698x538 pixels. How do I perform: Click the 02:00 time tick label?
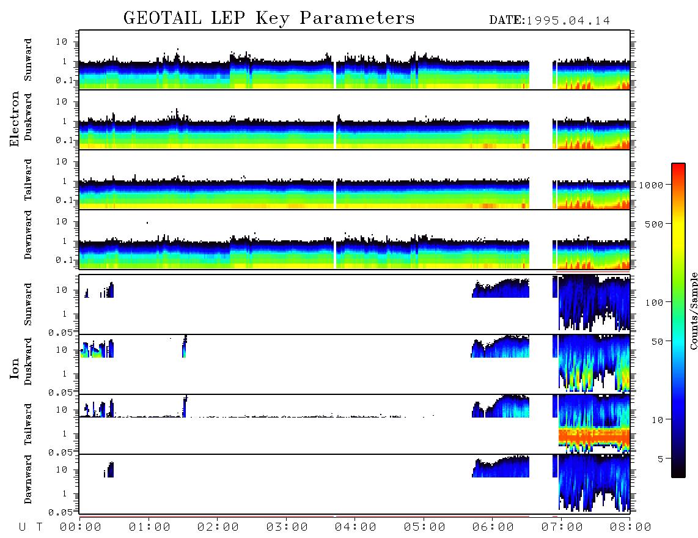click(x=218, y=527)
